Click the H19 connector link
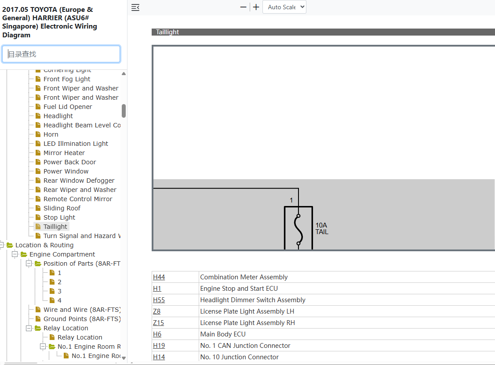495x365 pixels. 159,345
